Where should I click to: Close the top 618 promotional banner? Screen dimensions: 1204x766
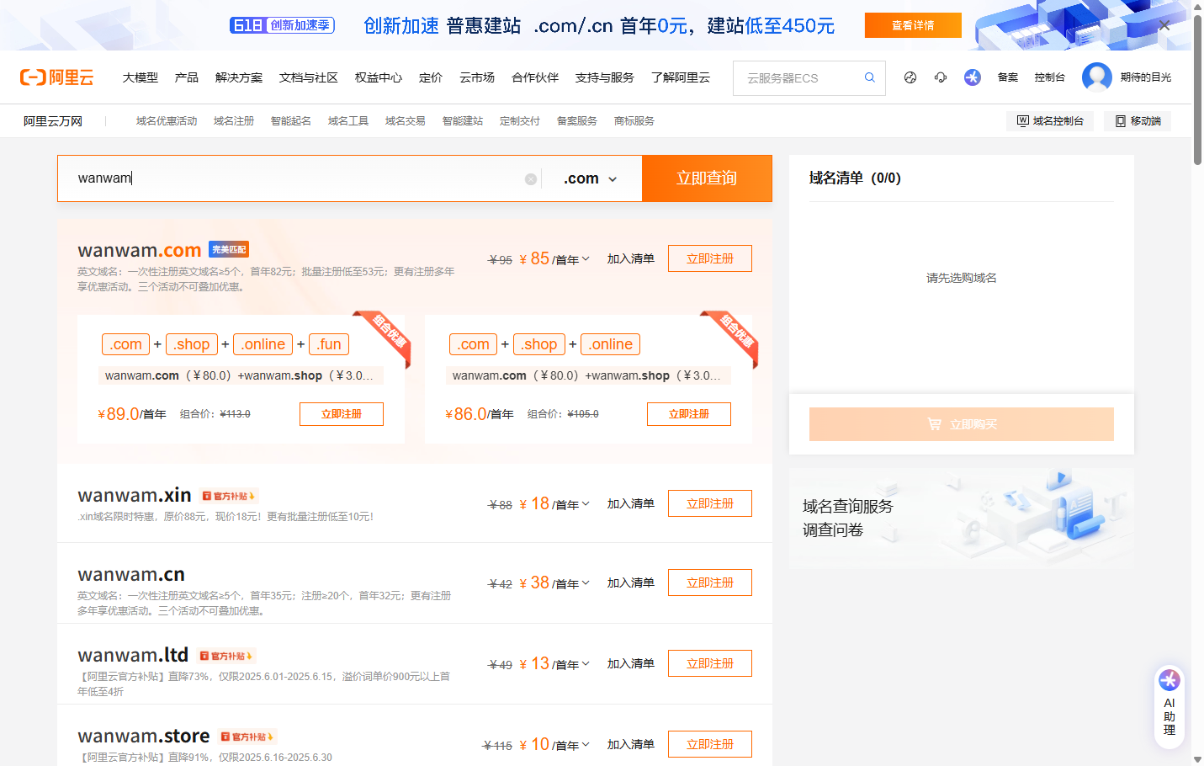pos(1164,25)
